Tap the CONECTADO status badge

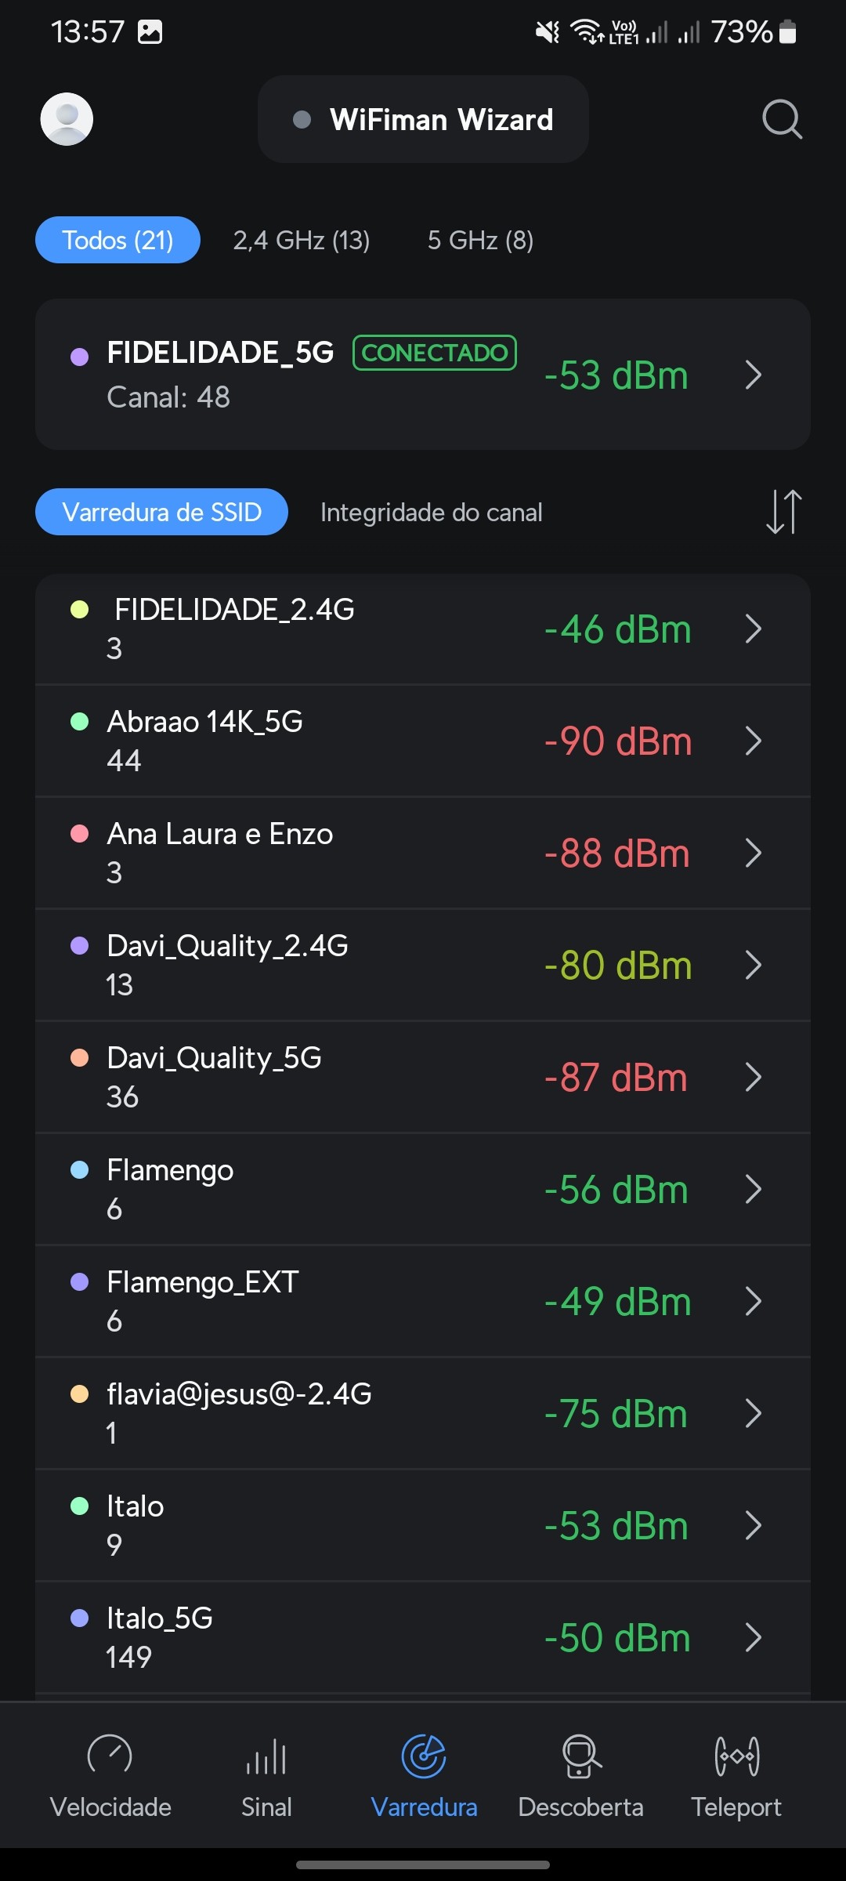point(435,353)
